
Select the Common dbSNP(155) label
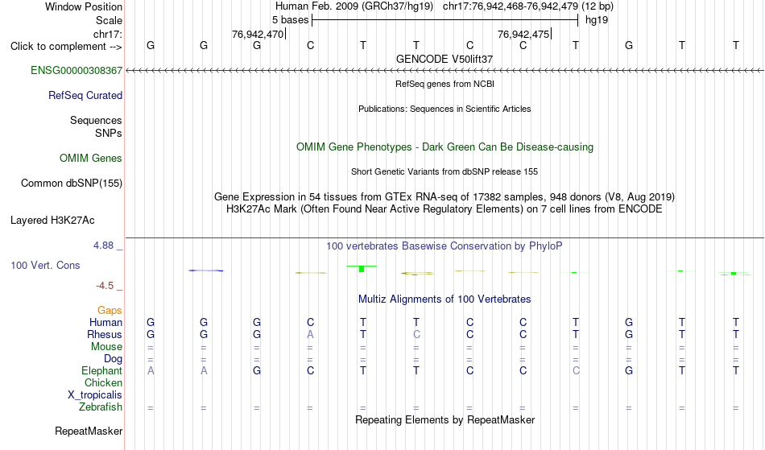(71, 183)
